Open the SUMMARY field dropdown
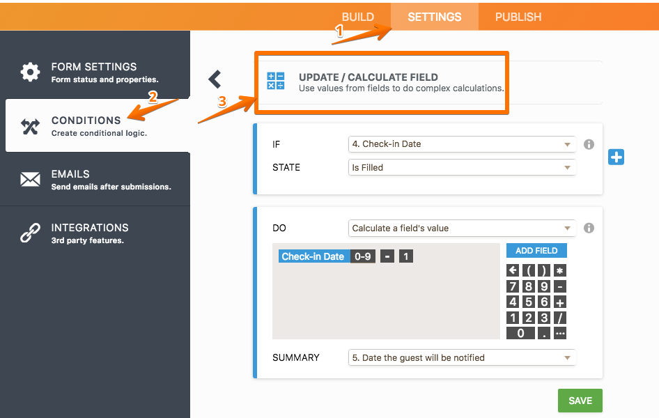 tap(462, 357)
